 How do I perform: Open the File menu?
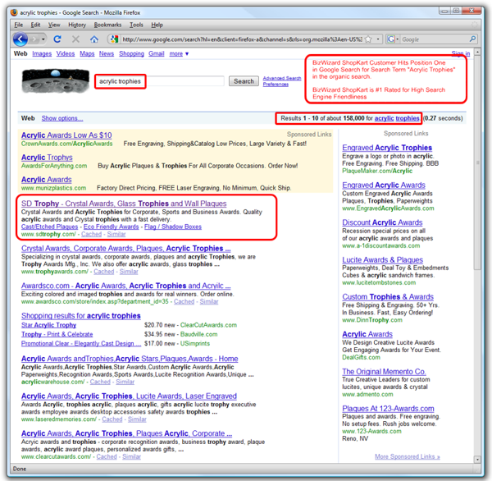[19, 25]
